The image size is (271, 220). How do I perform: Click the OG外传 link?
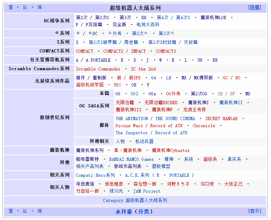[173, 94]
